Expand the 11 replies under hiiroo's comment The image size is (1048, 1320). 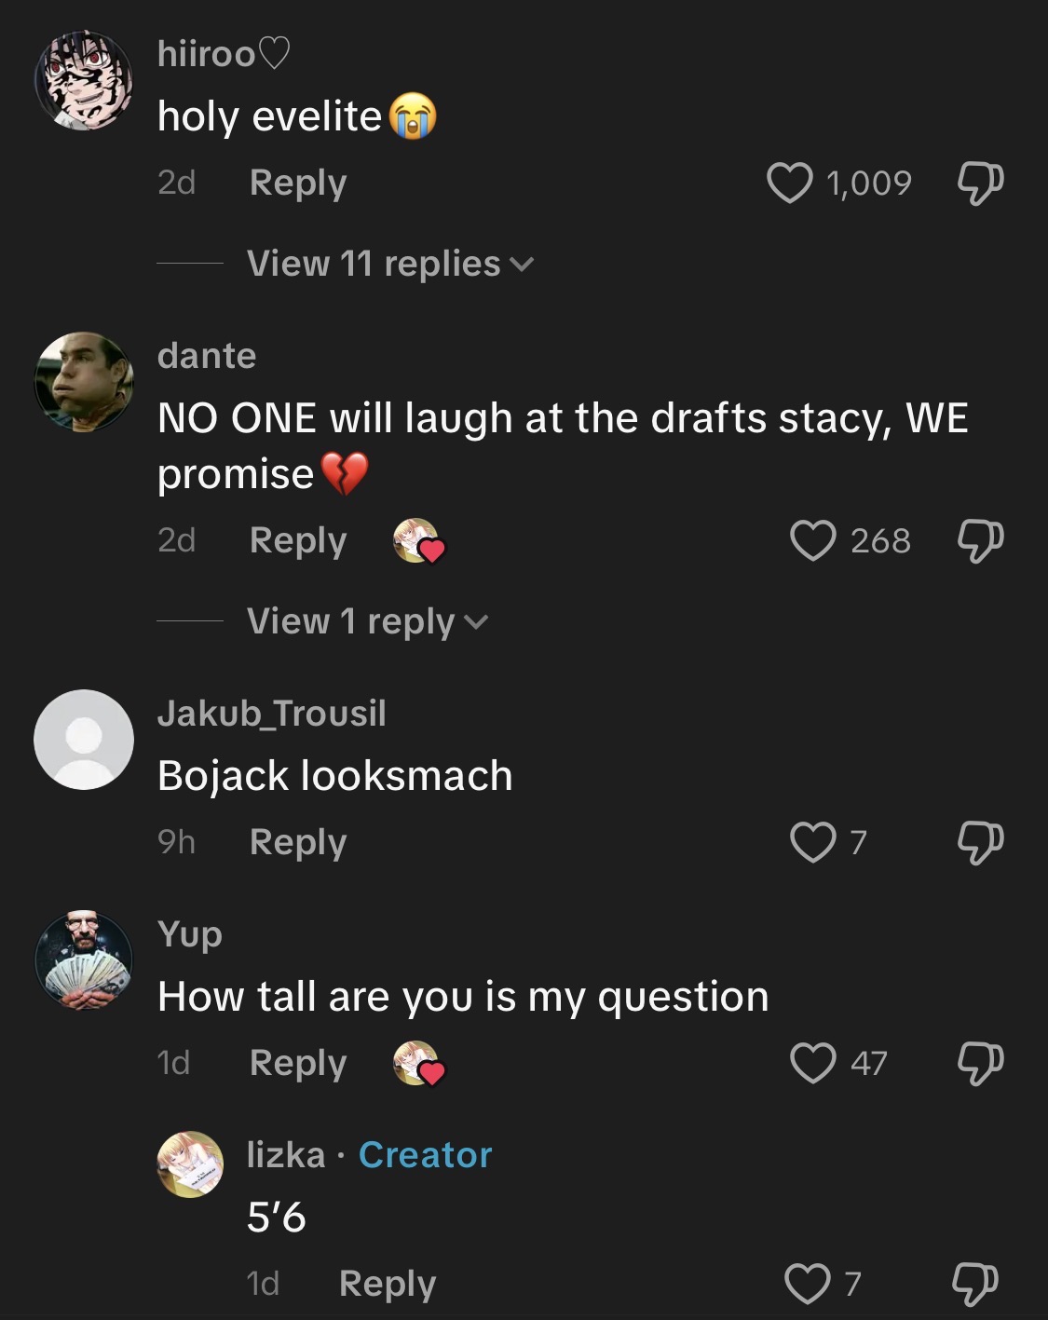point(389,264)
